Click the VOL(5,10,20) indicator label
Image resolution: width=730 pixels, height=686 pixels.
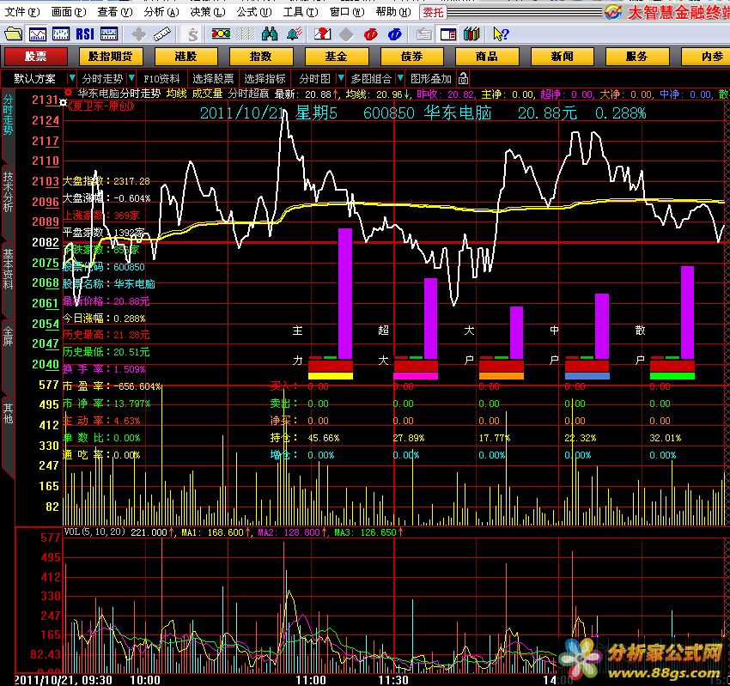(94, 531)
